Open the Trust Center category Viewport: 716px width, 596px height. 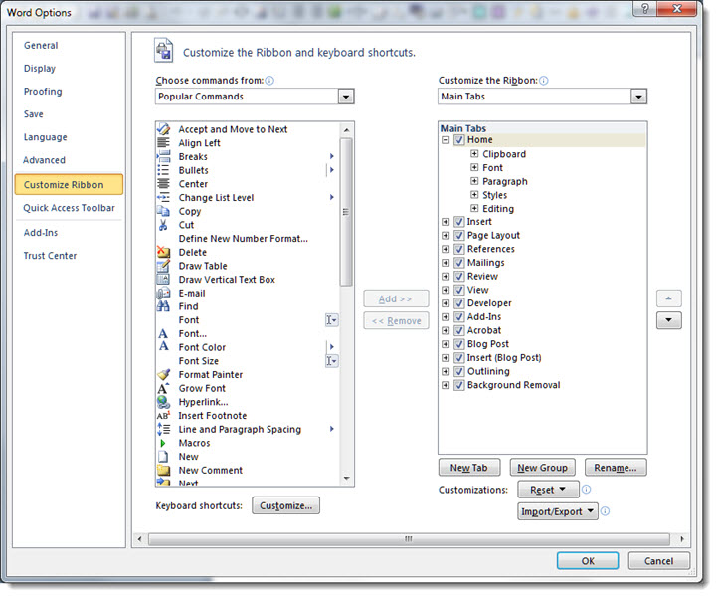pos(51,256)
